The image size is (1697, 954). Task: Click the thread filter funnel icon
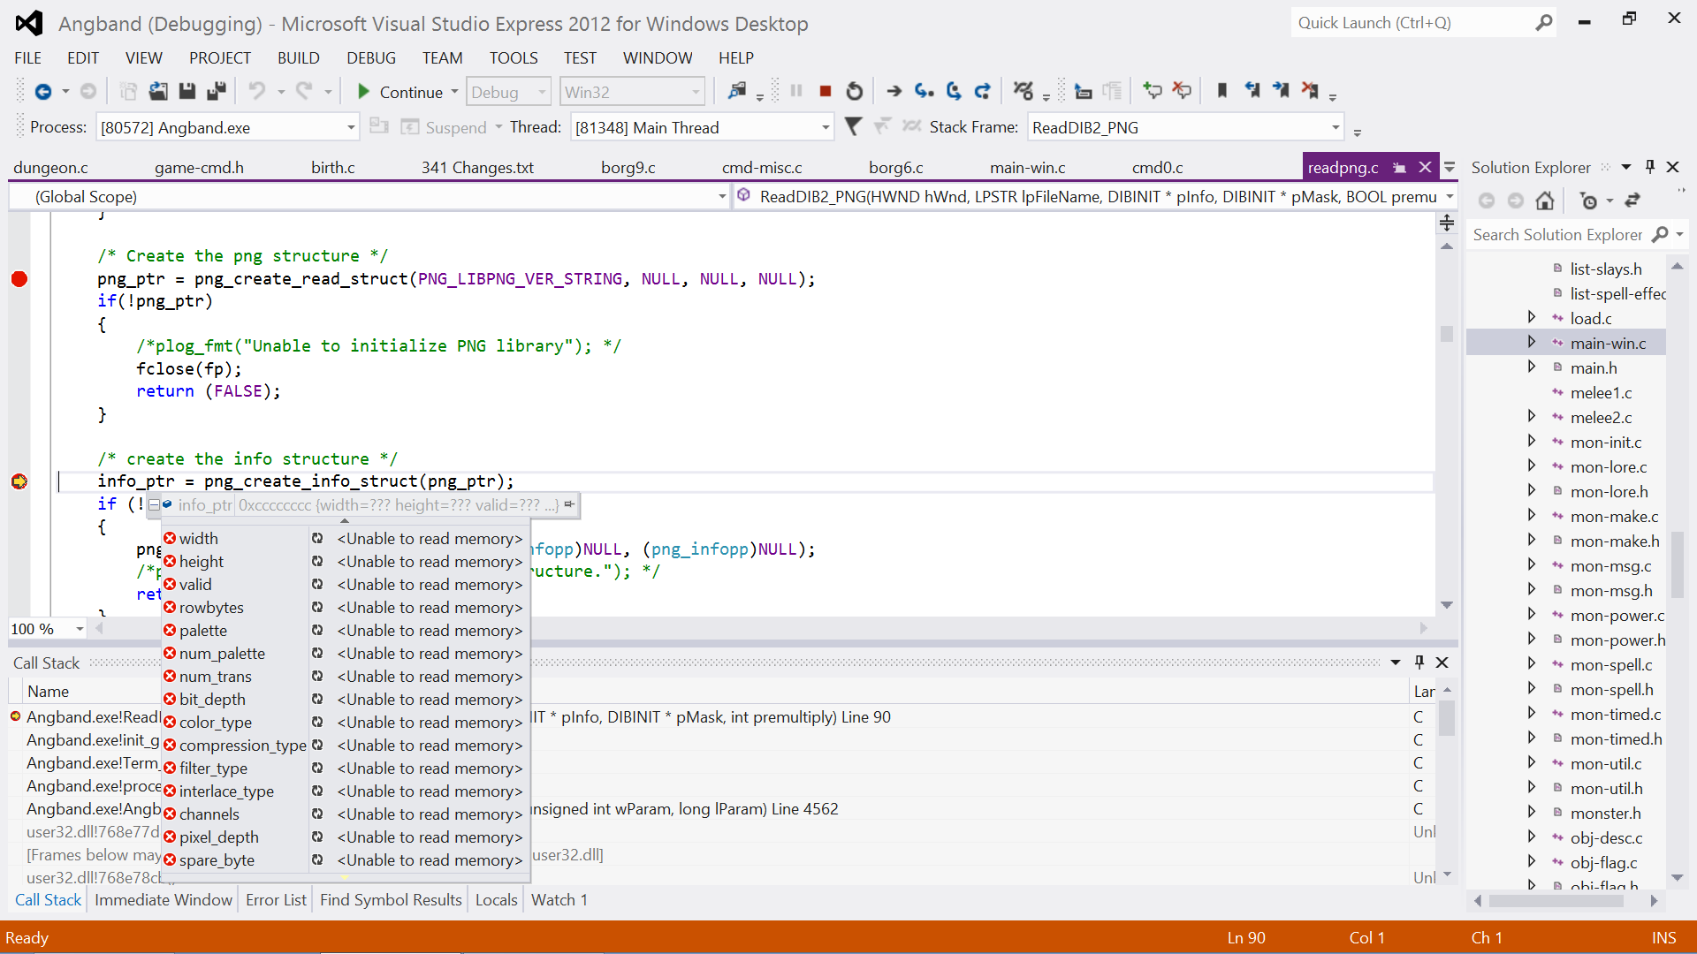[853, 127]
